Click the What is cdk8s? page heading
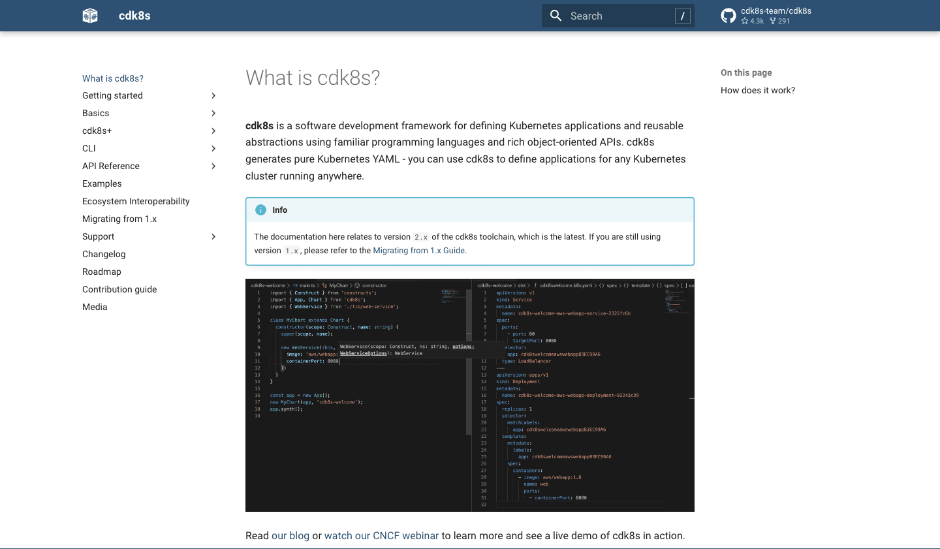Image resolution: width=940 pixels, height=549 pixels. point(313,78)
